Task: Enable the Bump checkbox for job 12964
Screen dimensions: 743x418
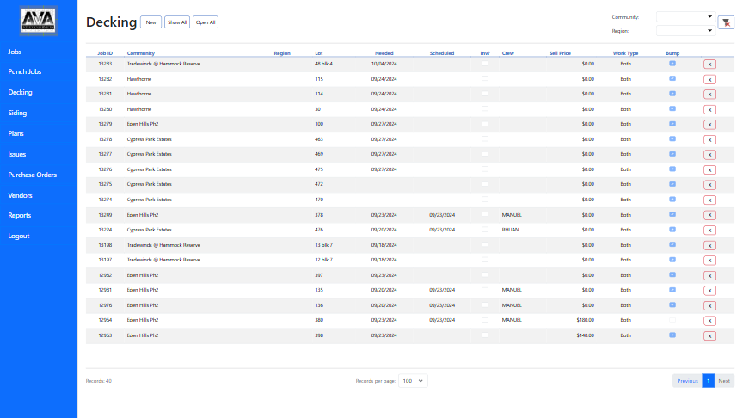Action: click(x=672, y=320)
